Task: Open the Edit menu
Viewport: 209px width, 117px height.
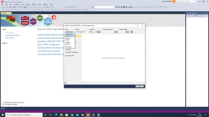Action: pyautogui.click(x=6, y=4)
